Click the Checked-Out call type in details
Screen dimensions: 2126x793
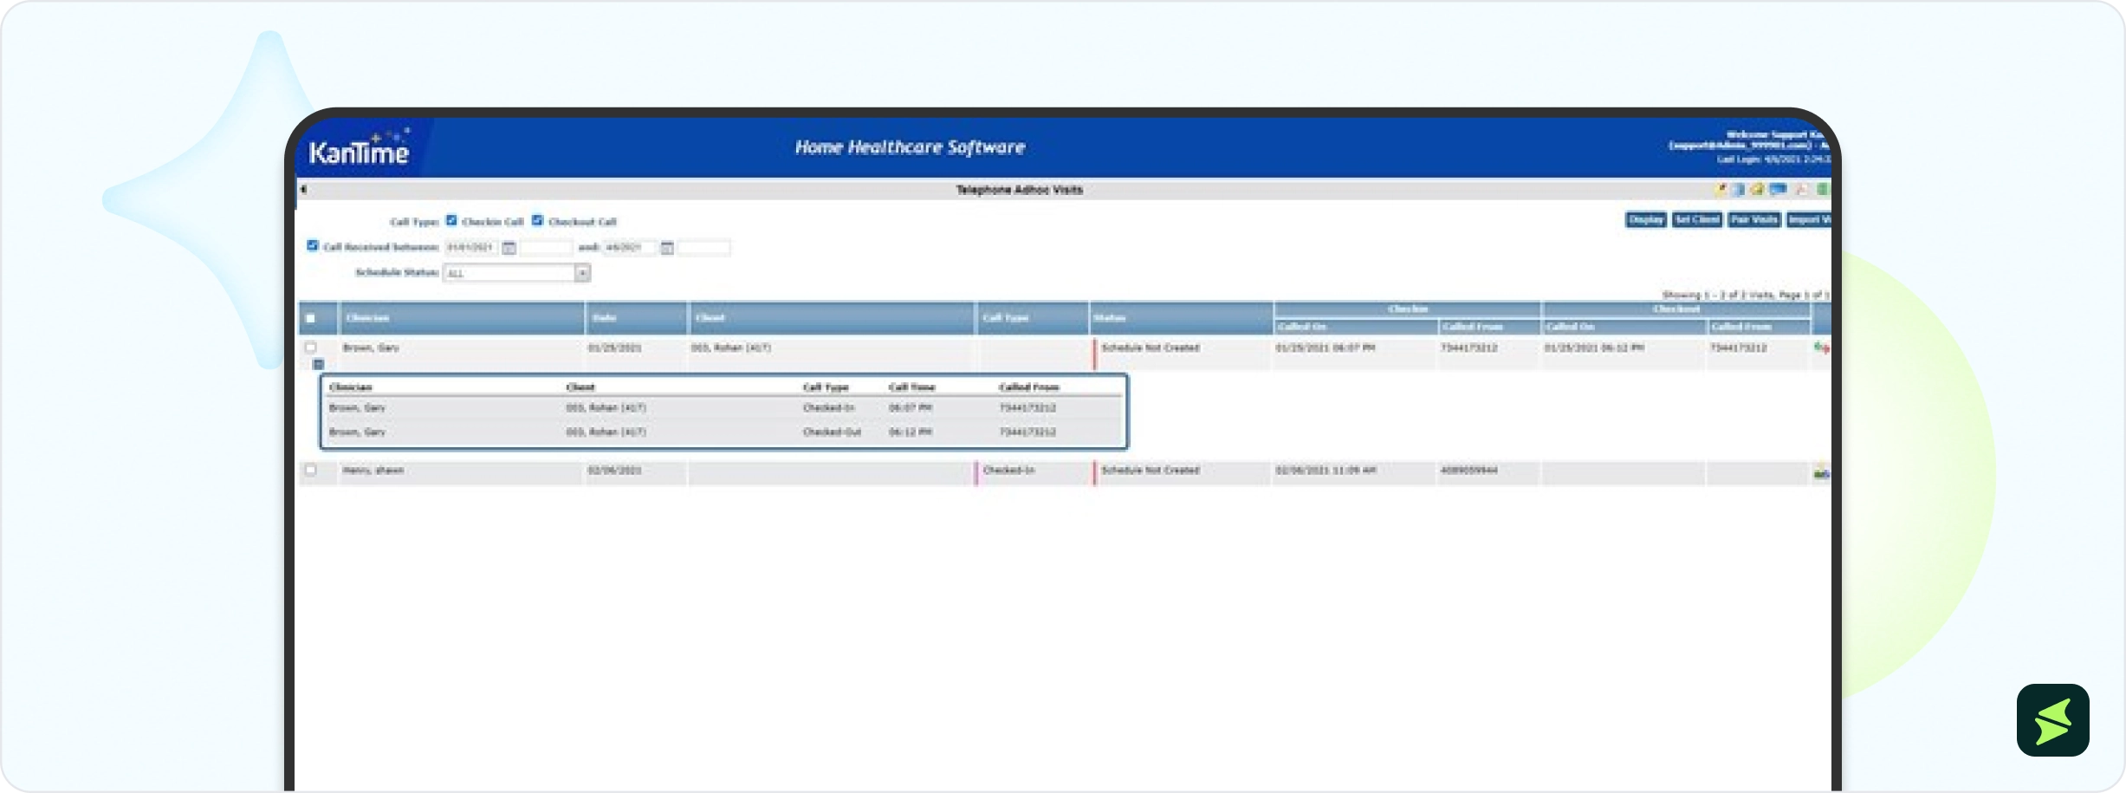832,432
